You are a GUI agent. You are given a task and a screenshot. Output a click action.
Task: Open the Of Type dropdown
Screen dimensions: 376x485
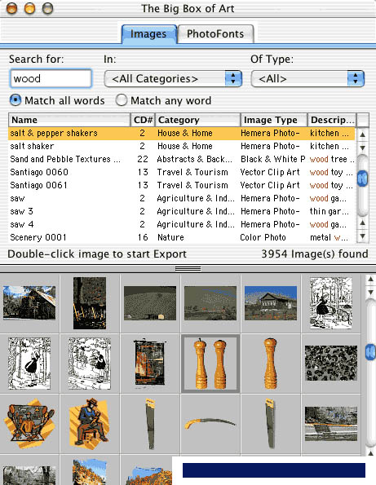coord(307,79)
